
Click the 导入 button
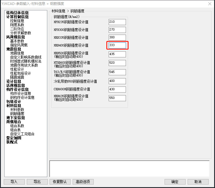pyautogui.click(x=14, y=182)
